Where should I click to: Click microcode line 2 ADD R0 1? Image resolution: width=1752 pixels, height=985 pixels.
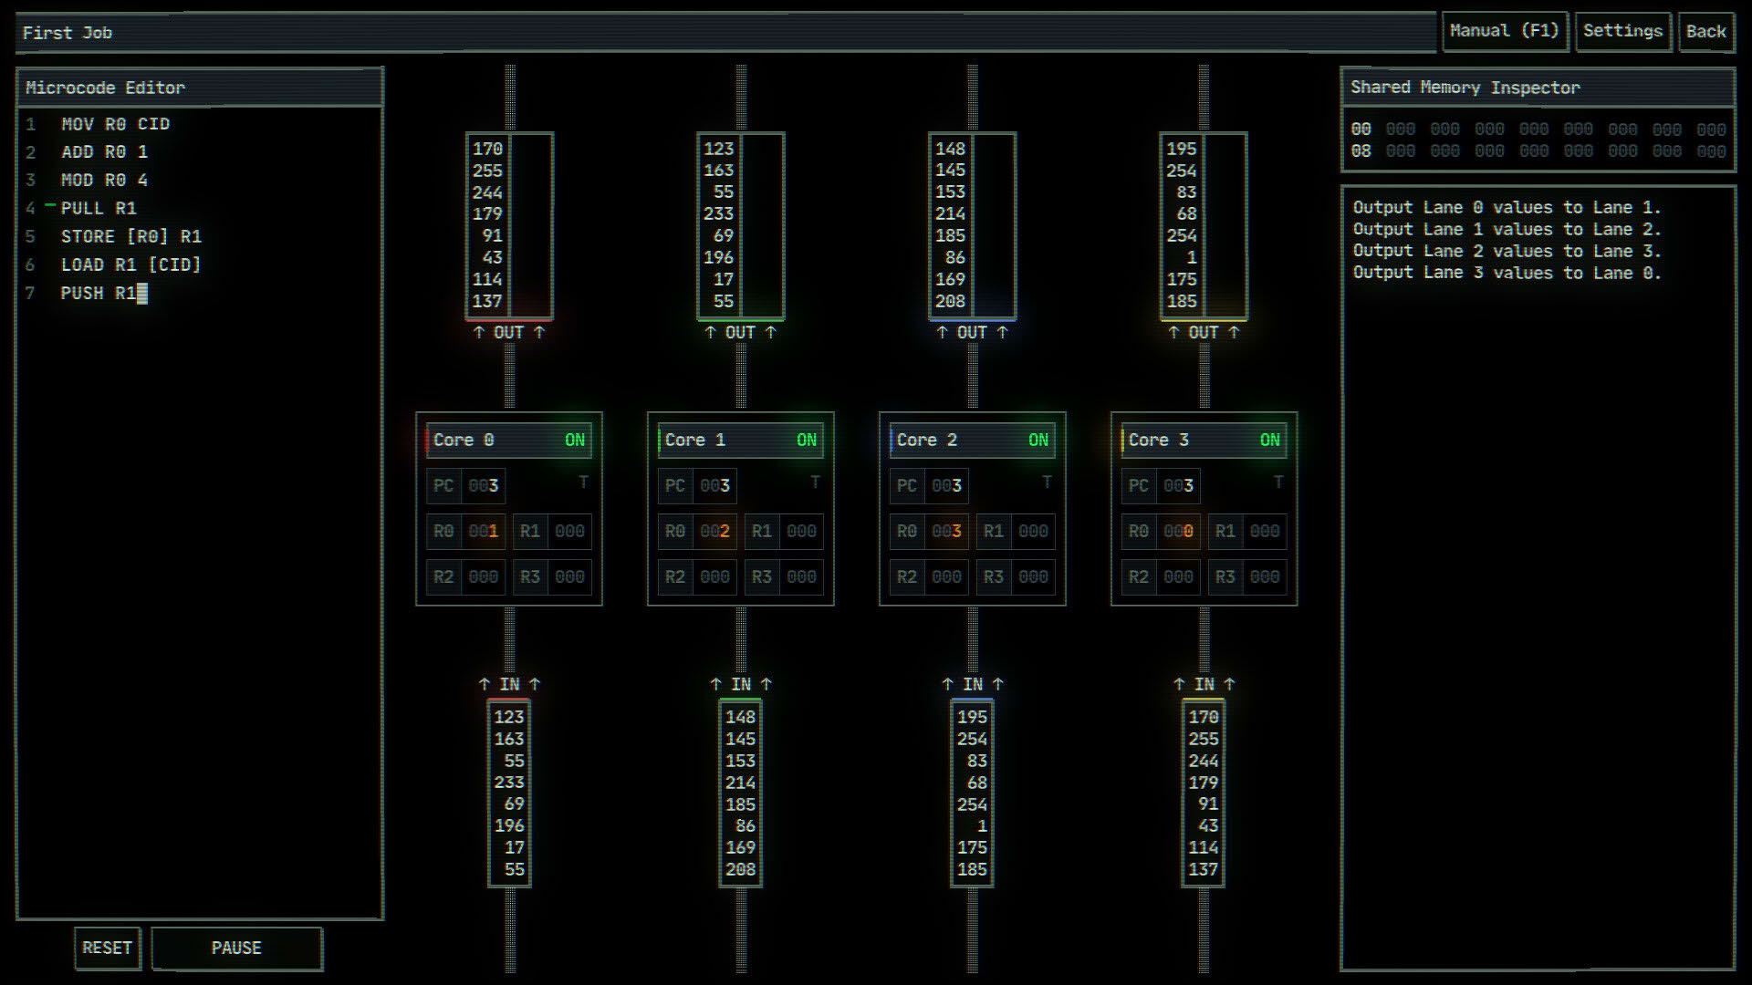click(x=104, y=152)
